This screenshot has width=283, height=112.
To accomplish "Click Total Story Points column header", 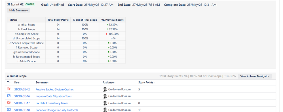I will [58, 20].
